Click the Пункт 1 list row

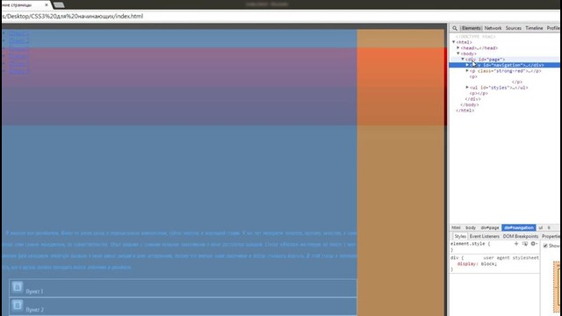pyautogui.click(x=183, y=288)
